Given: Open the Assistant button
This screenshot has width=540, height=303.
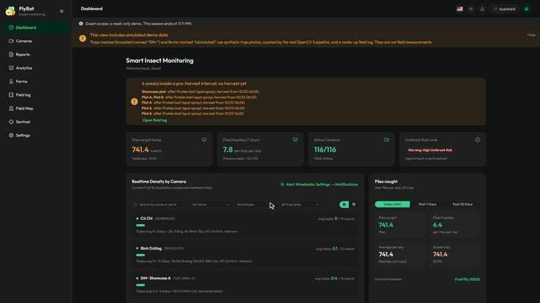Looking at the screenshot, I should tap(504, 9).
